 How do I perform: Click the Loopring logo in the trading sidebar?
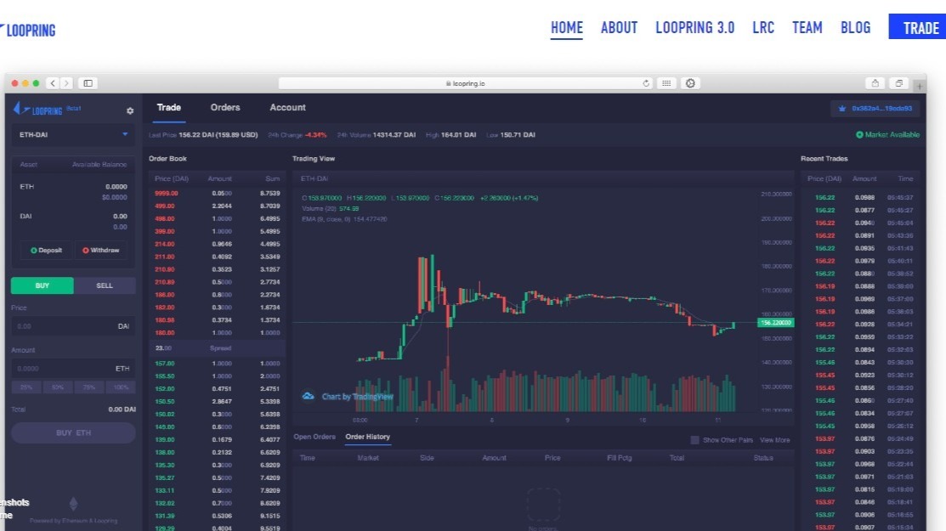pos(38,109)
